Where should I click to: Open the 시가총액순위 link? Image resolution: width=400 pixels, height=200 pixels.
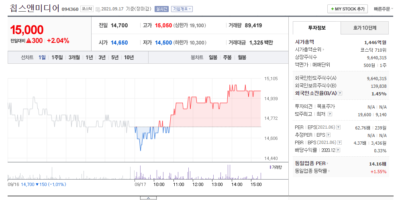point(310,50)
